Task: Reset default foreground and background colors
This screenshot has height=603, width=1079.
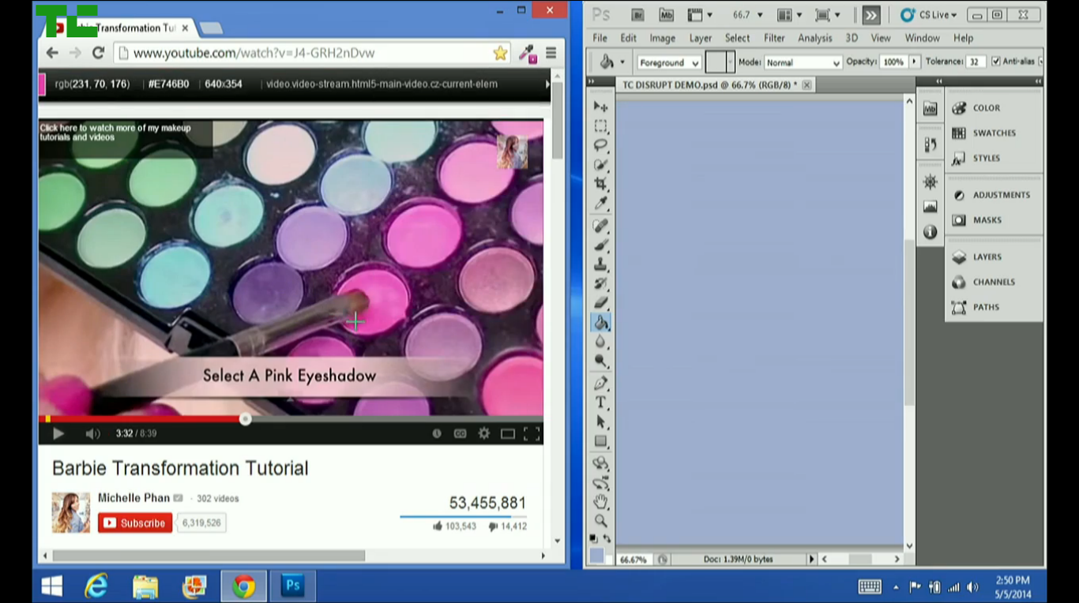Action: [x=593, y=539]
